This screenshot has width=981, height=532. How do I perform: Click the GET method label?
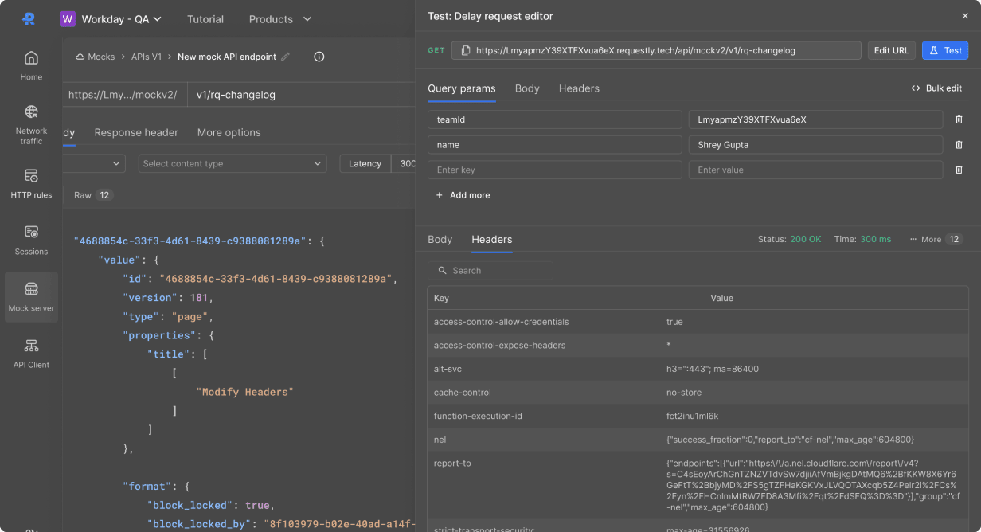point(436,50)
